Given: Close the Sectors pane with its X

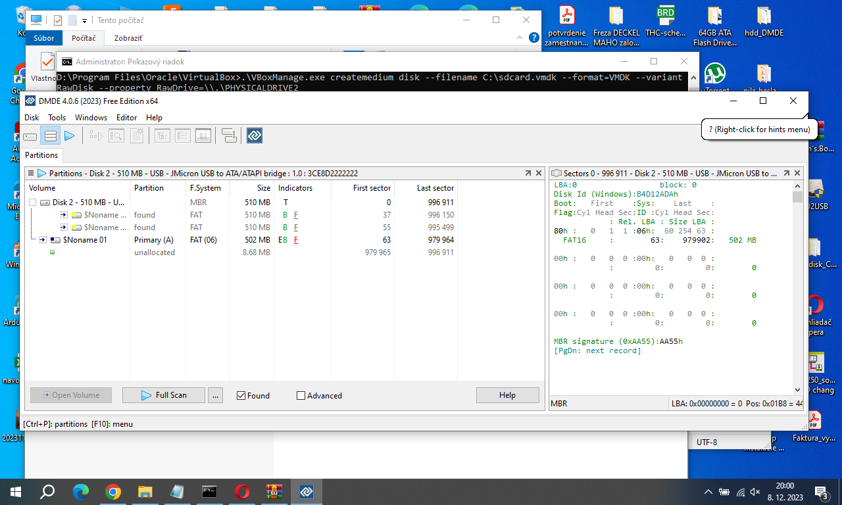Looking at the screenshot, I should (x=797, y=173).
